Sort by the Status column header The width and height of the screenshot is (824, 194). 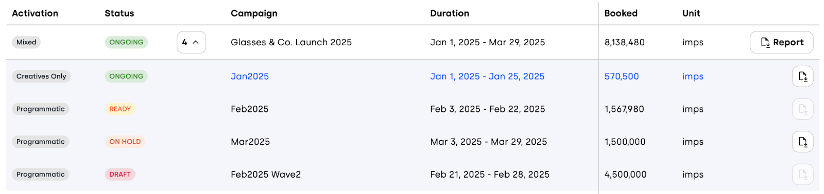point(119,13)
